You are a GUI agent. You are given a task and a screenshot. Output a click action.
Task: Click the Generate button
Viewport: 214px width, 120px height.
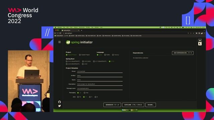click(112, 105)
